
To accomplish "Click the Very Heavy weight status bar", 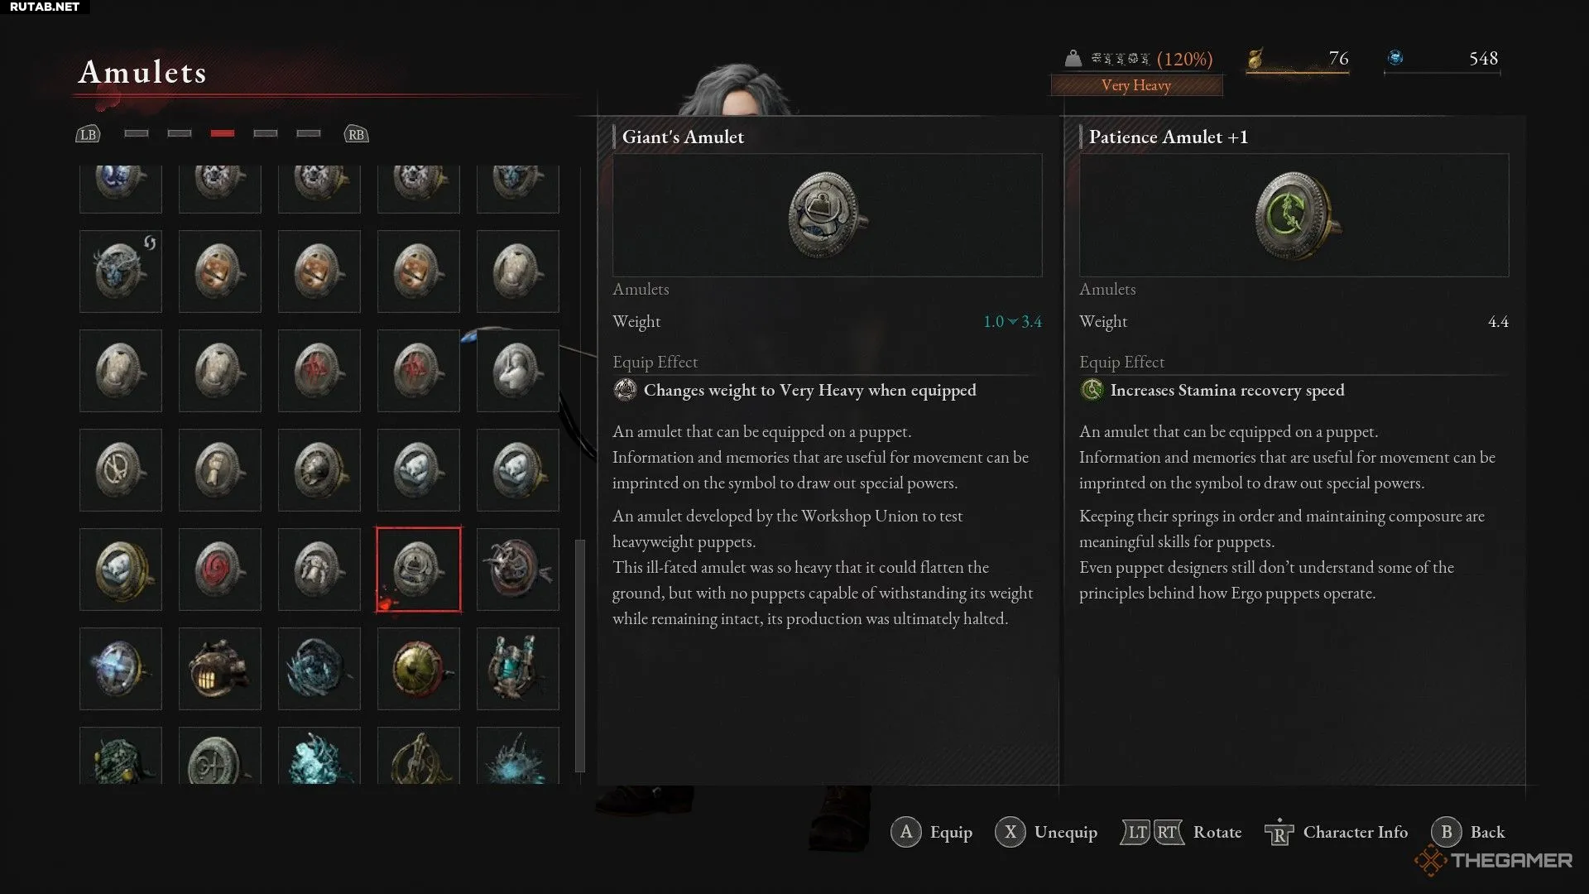I will tap(1136, 85).
